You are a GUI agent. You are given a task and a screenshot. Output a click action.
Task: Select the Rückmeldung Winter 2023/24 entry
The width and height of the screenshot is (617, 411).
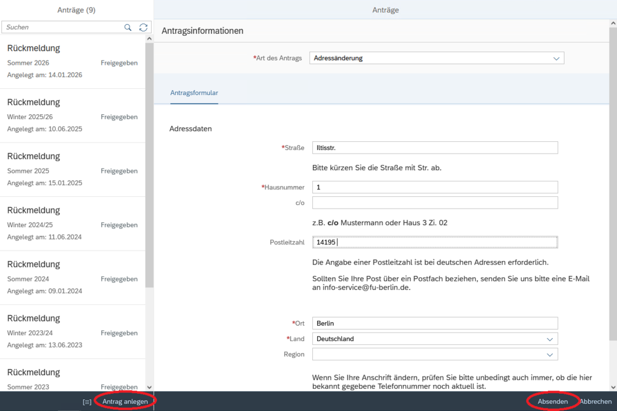72,331
